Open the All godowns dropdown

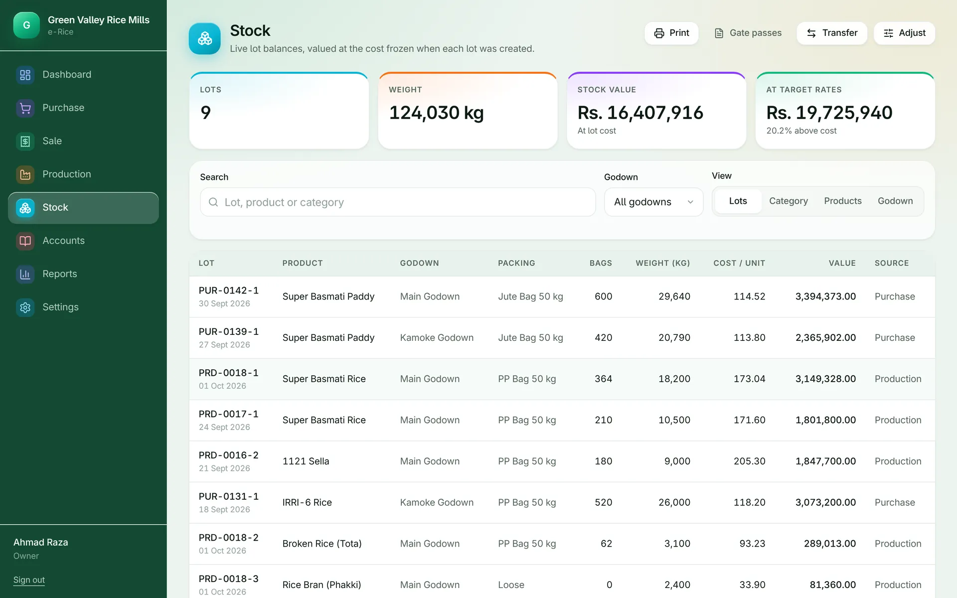coord(653,202)
